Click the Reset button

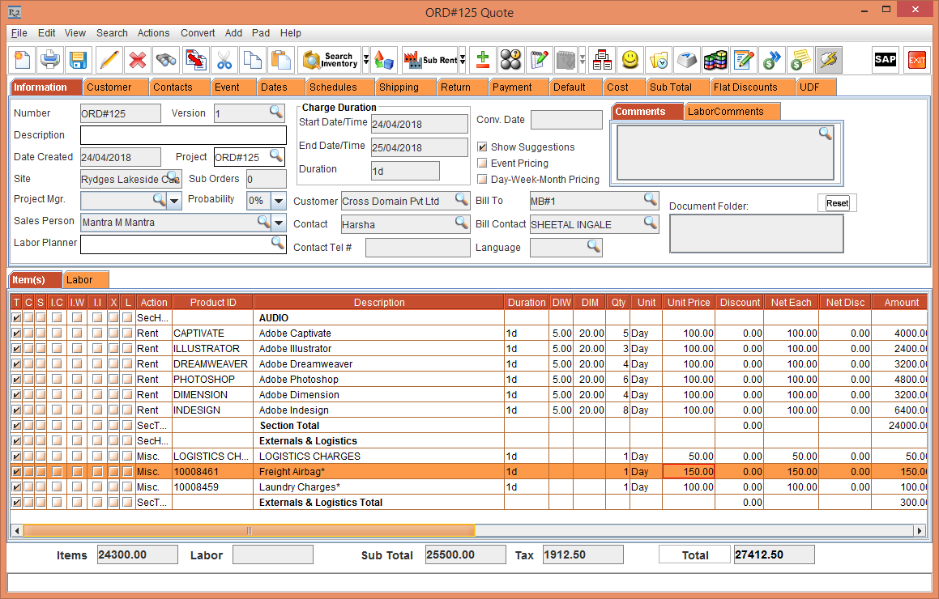pos(837,203)
